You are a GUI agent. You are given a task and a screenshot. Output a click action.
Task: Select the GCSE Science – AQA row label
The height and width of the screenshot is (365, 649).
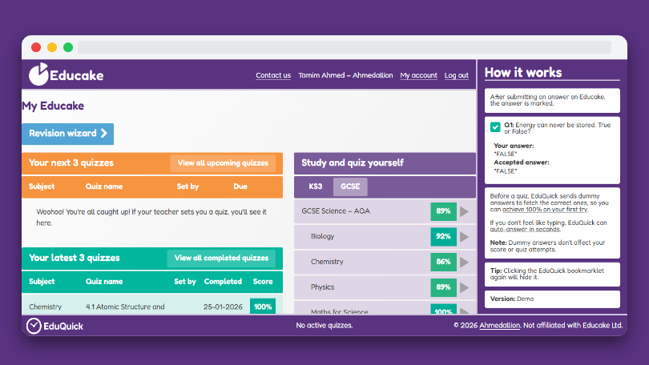pyautogui.click(x=336, y=211)
